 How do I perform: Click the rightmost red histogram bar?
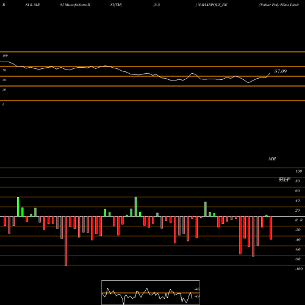coord(271,228)
